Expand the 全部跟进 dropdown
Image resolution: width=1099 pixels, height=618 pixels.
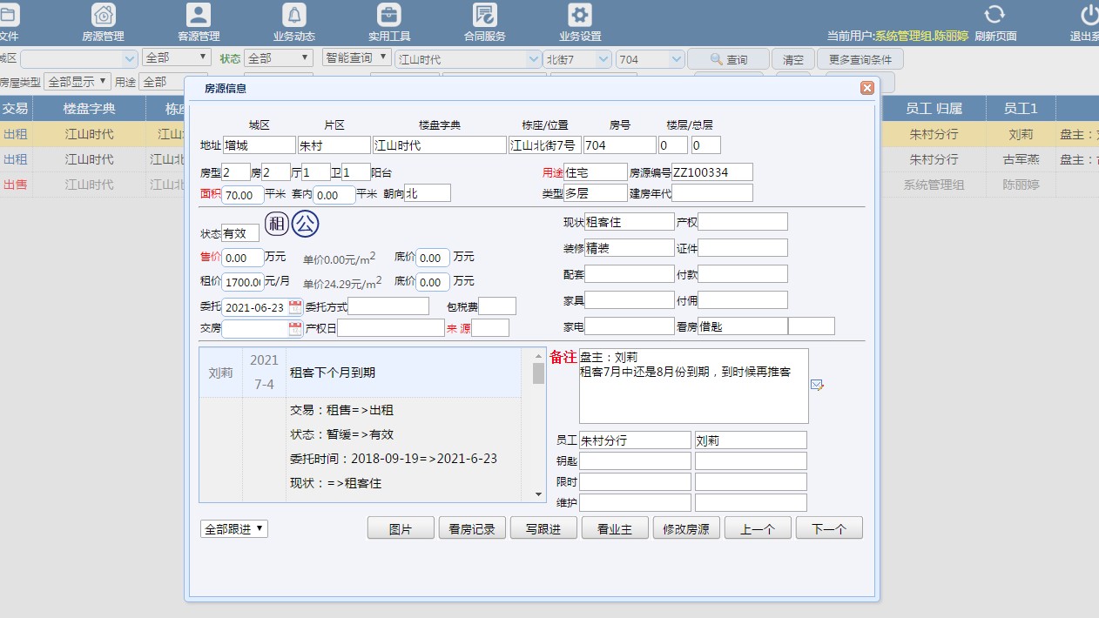pyautogui.click(x=234, y=529)
